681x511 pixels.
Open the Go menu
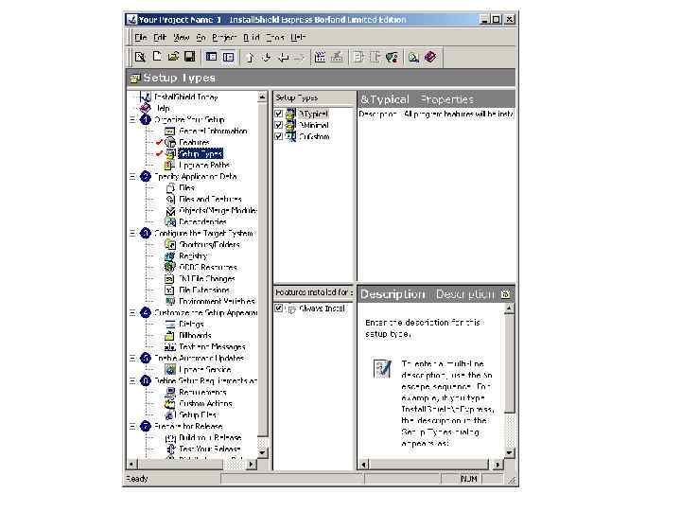(x=201, y=37)
